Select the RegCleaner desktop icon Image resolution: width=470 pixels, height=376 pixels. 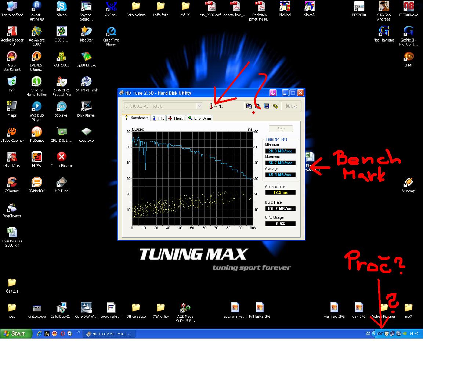coord(12,210)
